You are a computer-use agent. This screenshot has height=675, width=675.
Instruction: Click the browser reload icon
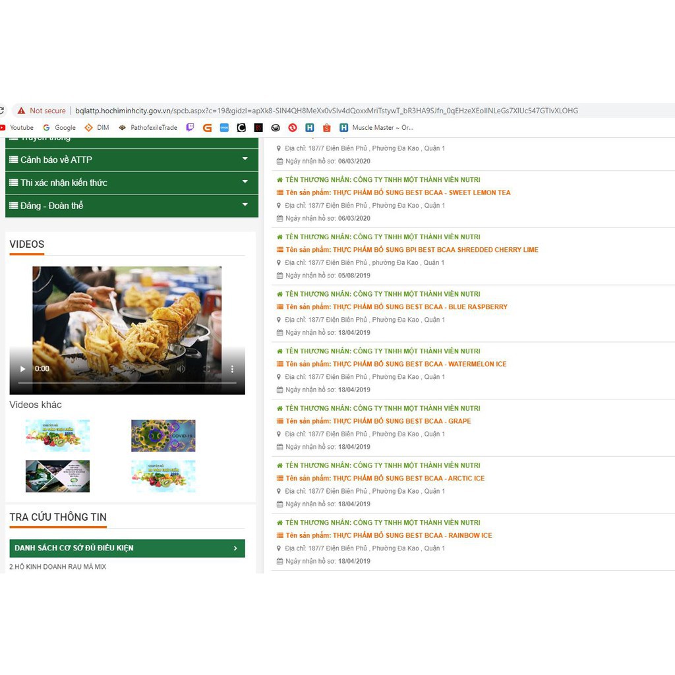[x=2, y=111]
